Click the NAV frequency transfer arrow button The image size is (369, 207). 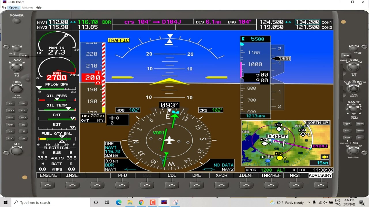tap(24, 56)
